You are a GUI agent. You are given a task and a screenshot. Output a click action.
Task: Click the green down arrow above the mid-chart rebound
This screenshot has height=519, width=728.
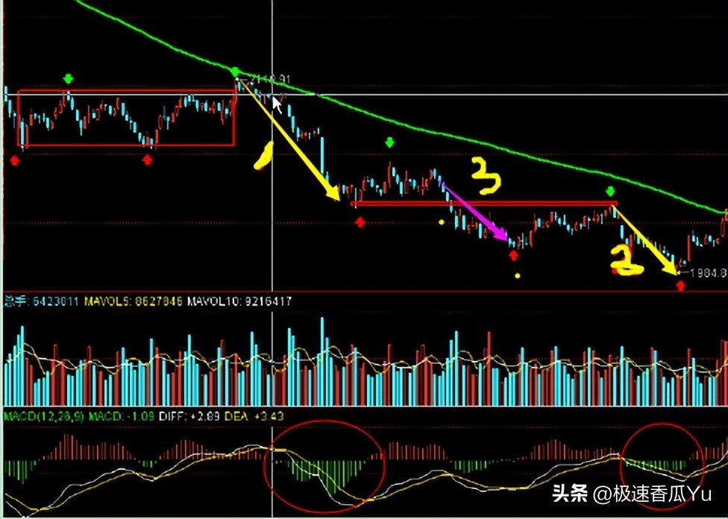389,142
